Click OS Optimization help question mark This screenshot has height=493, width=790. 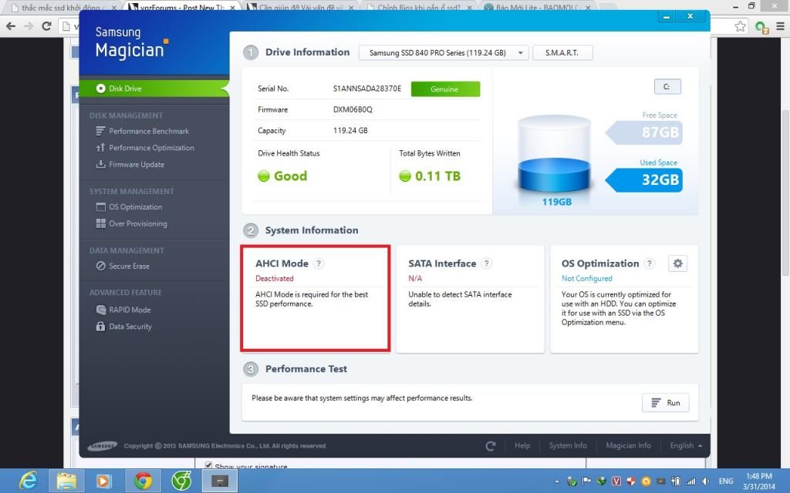click(x=650, y=263)
